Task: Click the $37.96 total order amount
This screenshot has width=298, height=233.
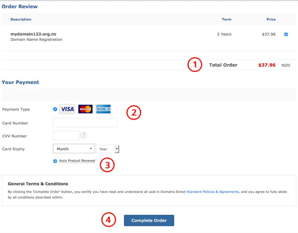Action: pos(267,65)
